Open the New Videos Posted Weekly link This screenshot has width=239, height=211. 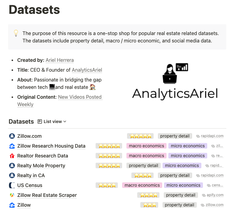pyautogui.click(x=60, y=101)
